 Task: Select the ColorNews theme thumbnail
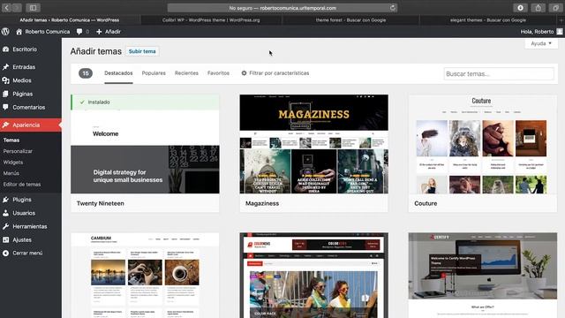[x=314, y=276]
